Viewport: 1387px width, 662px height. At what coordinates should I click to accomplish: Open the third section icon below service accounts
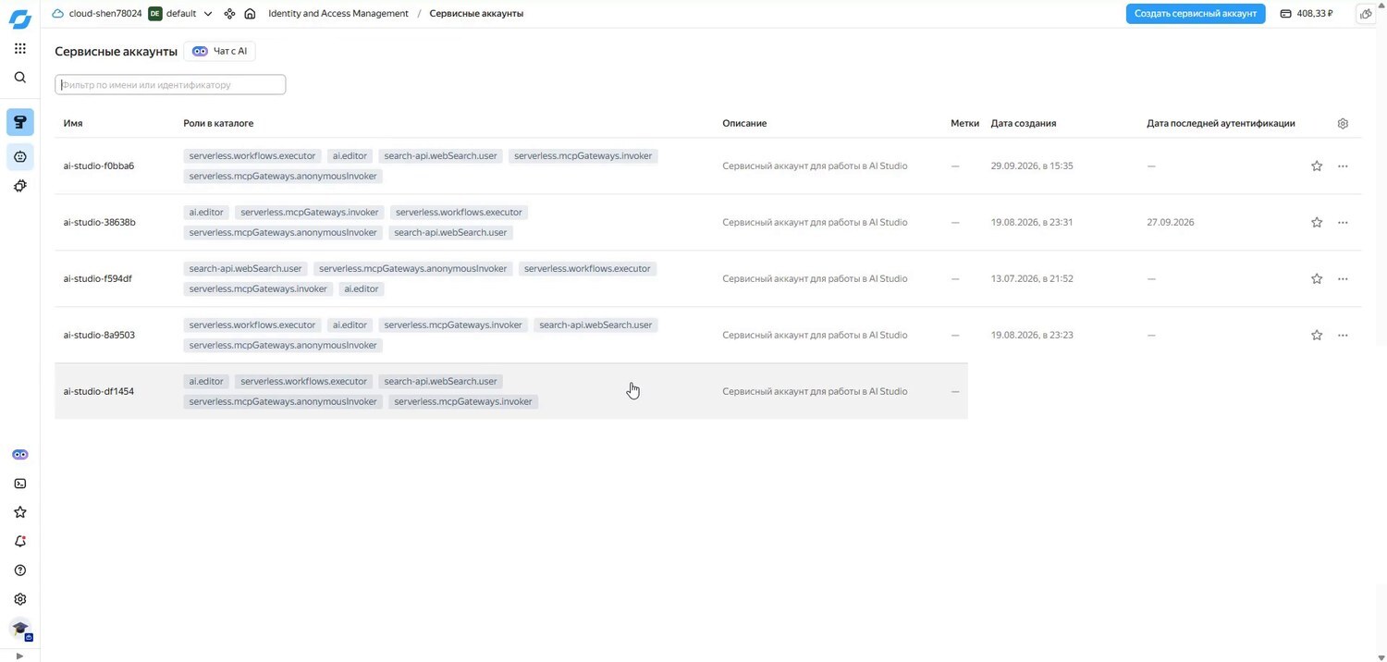(x=20, y=186)
